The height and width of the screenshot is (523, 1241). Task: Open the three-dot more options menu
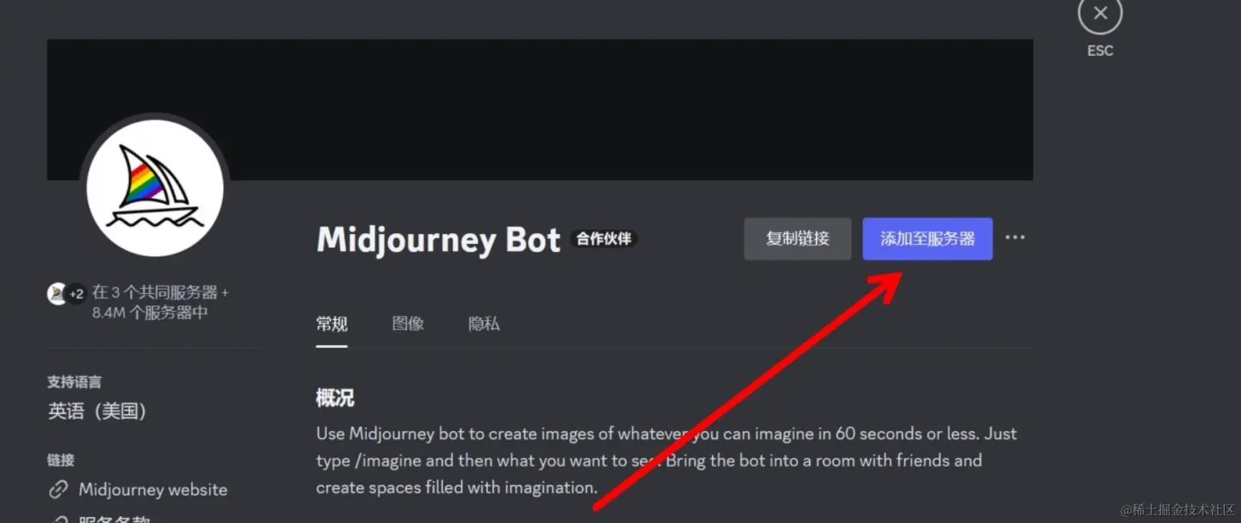click(1015, 237)
